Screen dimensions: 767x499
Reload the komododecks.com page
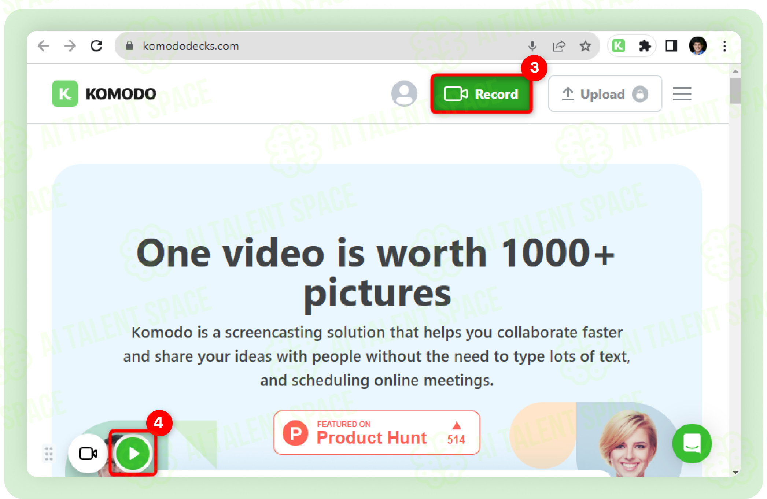tap(96, 46)
